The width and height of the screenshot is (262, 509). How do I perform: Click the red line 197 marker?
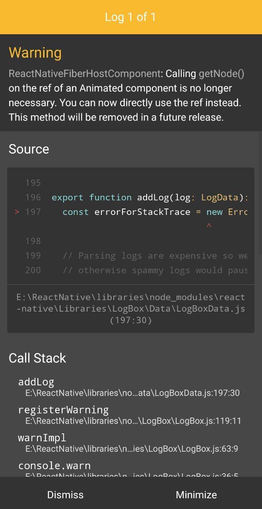17,212
